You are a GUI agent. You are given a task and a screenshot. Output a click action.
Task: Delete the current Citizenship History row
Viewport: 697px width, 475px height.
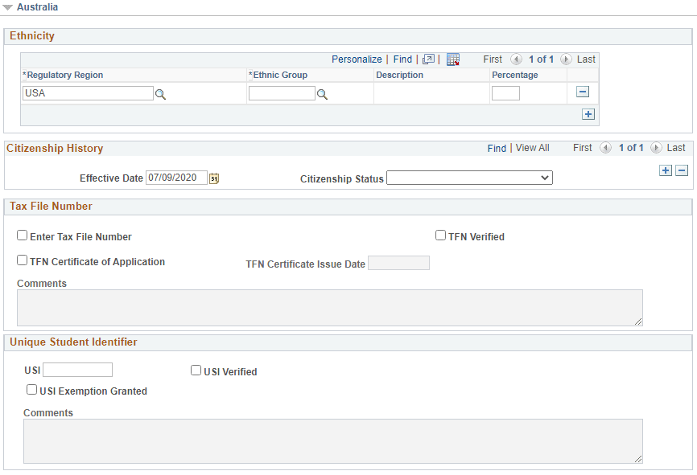point(682,170)
